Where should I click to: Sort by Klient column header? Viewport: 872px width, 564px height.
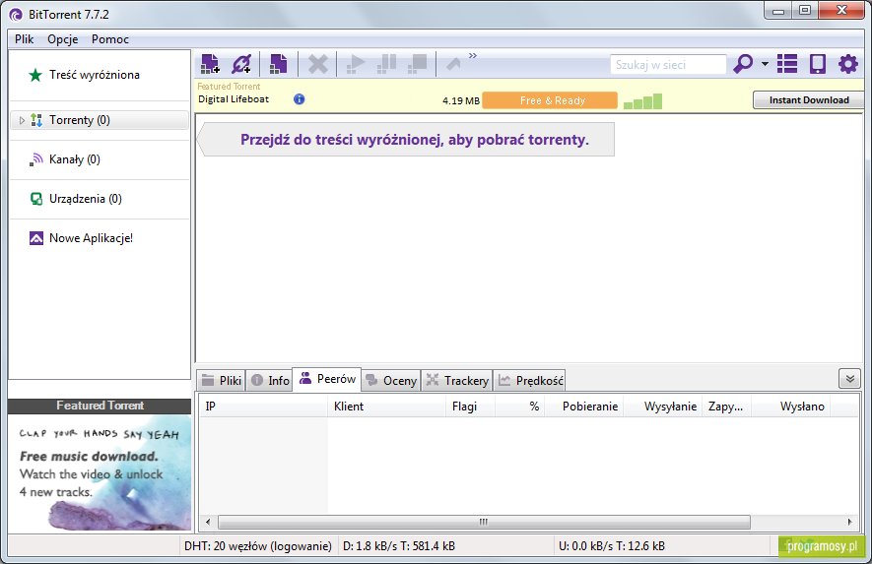click(x=387, y=407)
